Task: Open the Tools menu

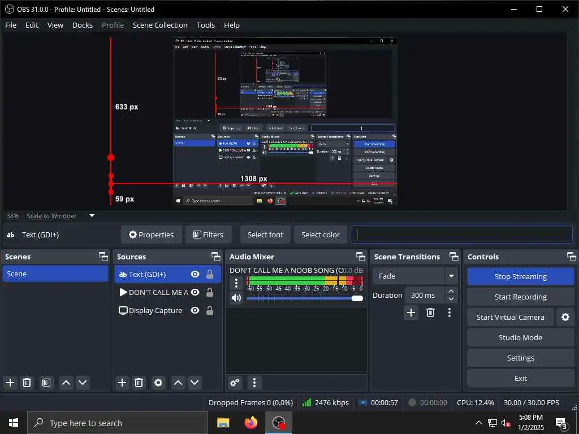Action: [x=206, y=25]
